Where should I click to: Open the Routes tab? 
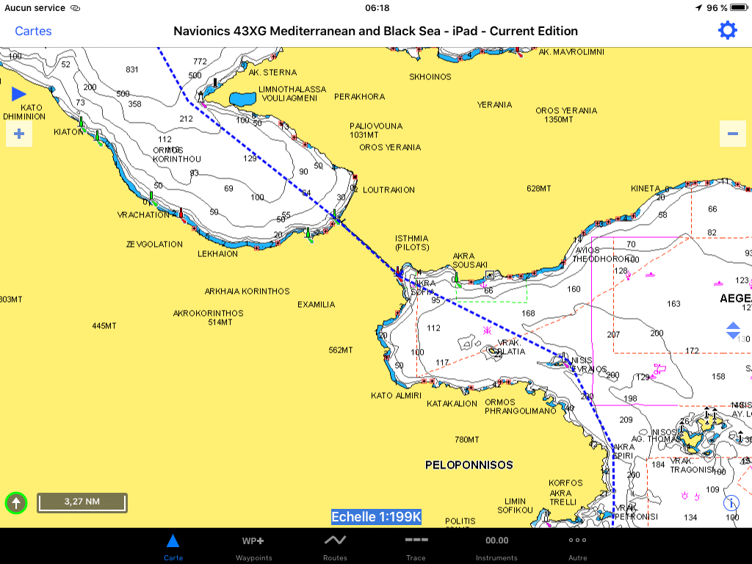335,546
